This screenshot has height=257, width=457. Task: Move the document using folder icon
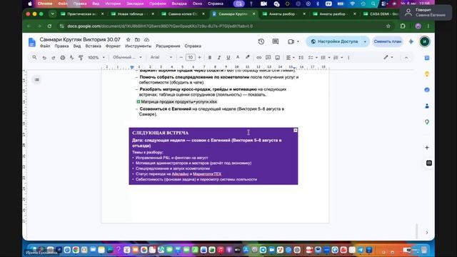point(137,39)
